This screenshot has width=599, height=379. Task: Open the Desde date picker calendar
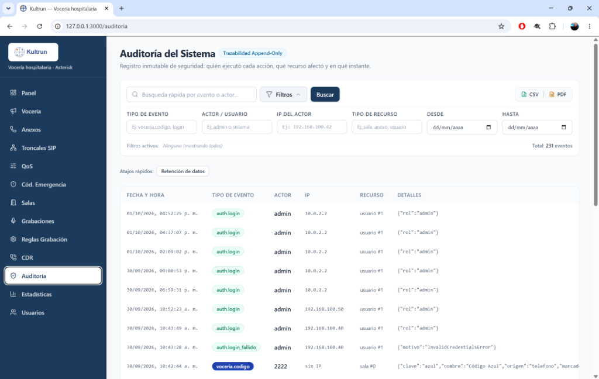coord(488,128)
